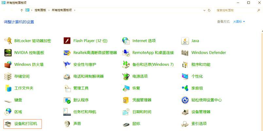Click the 鼠标 label text
The height and width of the screenshot is (131, 263).
[x=136, y=124]
